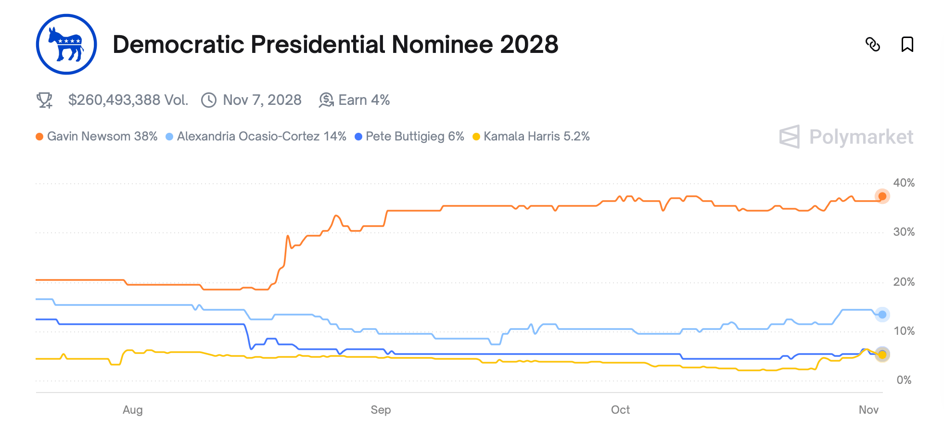The height and width of the screenshot is (431, 944).
Task: Click the 40% label on the y-axis
Action: pyautogui.click(x=904, y=183)
